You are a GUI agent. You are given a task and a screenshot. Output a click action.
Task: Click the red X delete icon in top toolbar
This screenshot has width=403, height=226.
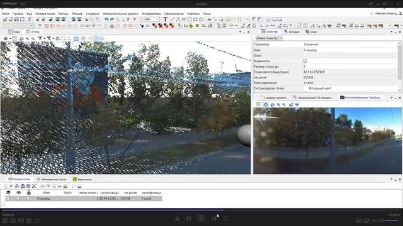(134, 19)
